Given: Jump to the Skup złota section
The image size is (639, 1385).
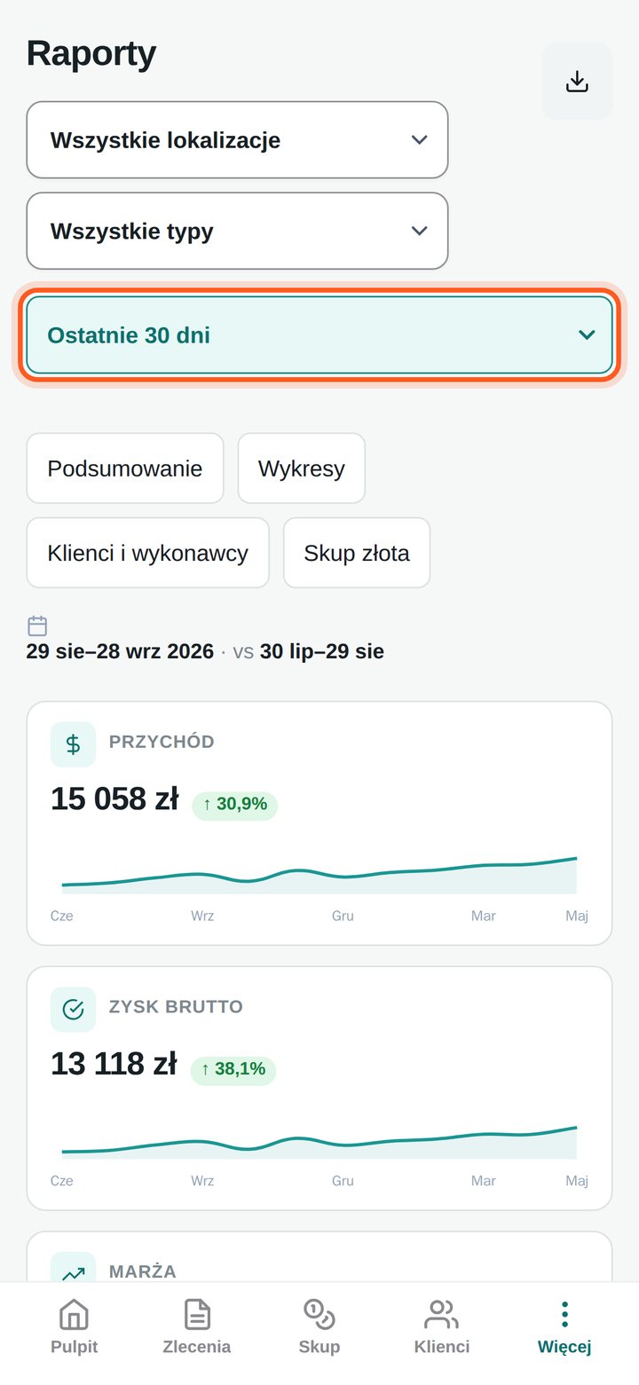Looking at the screenshot, I should tap(357, 553).
